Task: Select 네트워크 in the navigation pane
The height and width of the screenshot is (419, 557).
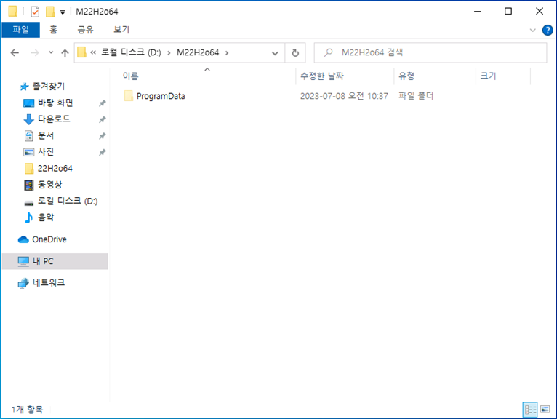Action: click(48, 282)
